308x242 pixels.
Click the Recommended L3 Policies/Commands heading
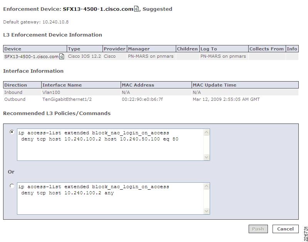tap(57, 113)
